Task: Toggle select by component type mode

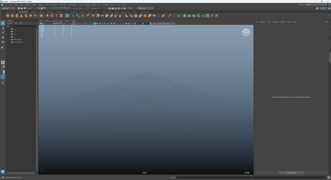Action: pos(45,8)
